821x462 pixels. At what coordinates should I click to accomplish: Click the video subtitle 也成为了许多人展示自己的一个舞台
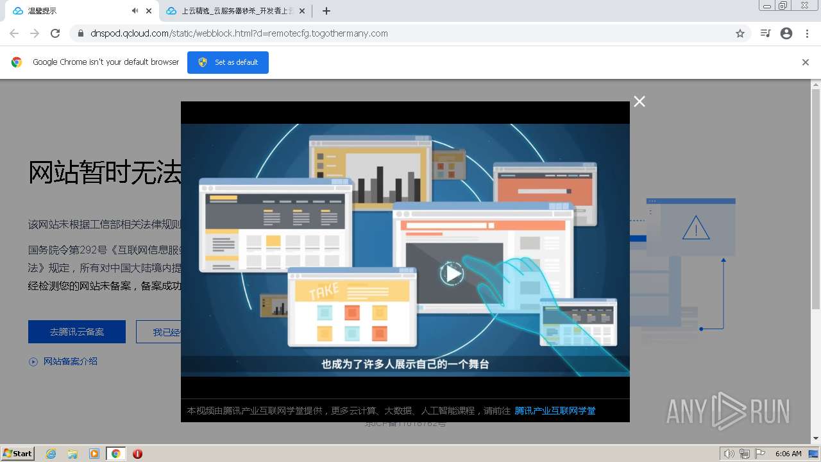click(x=405, y=364)
